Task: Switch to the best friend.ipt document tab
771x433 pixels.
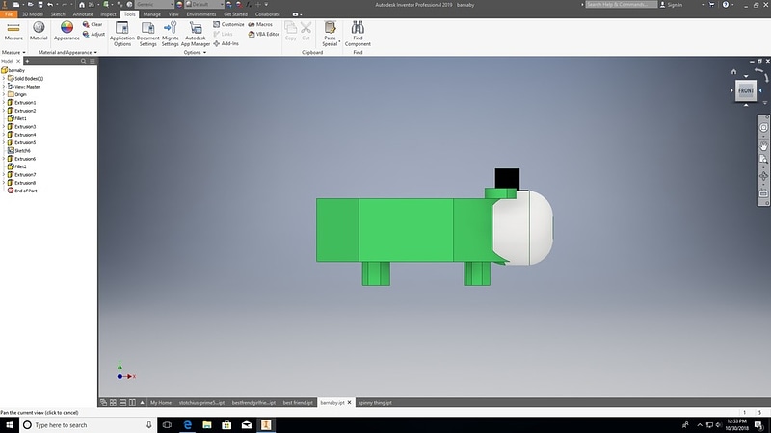Action: 298,402
